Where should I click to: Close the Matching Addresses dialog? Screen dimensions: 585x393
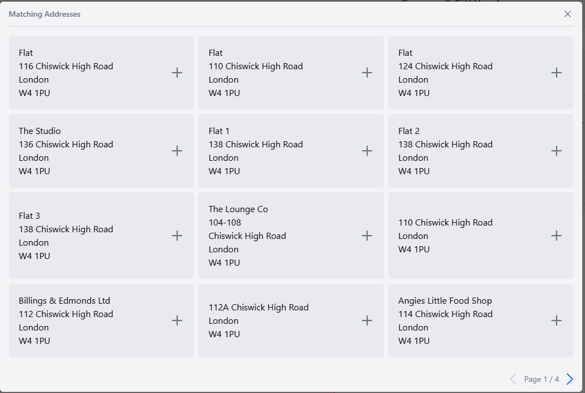pos(568,14)
